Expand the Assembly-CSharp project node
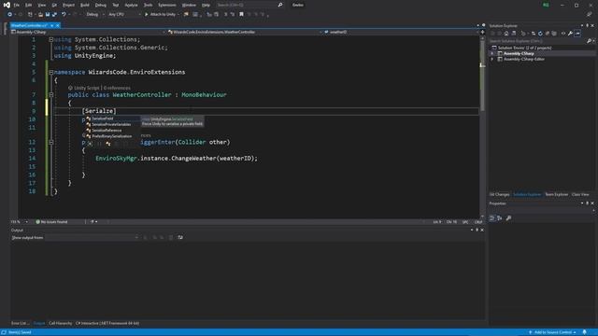This screenshot has width=598, height=336. (492, 54)
